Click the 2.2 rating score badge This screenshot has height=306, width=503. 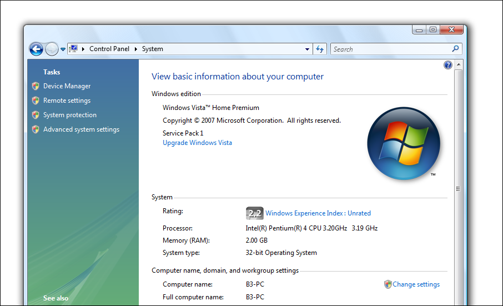(254, 213)
